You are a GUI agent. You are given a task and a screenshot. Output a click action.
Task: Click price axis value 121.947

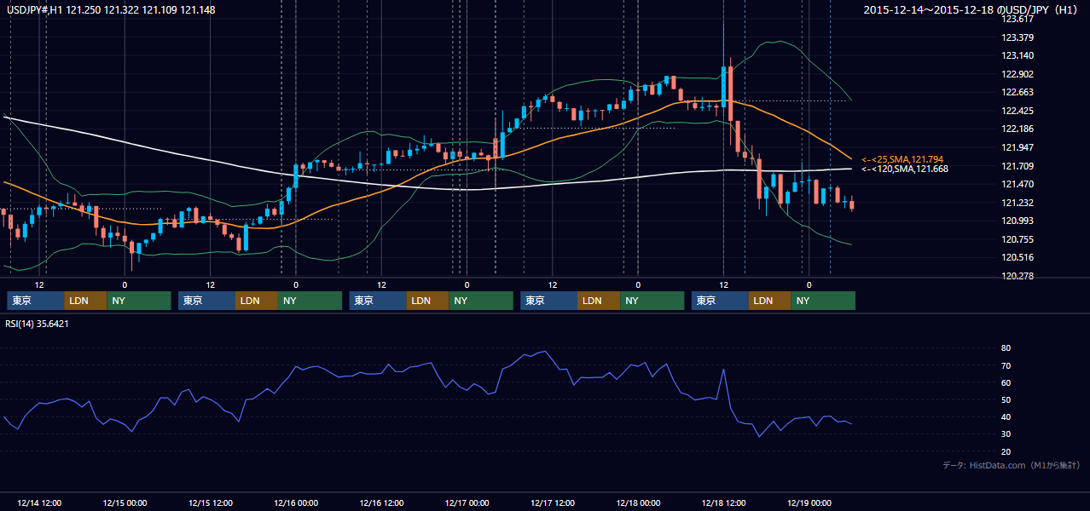(1017, 147)
